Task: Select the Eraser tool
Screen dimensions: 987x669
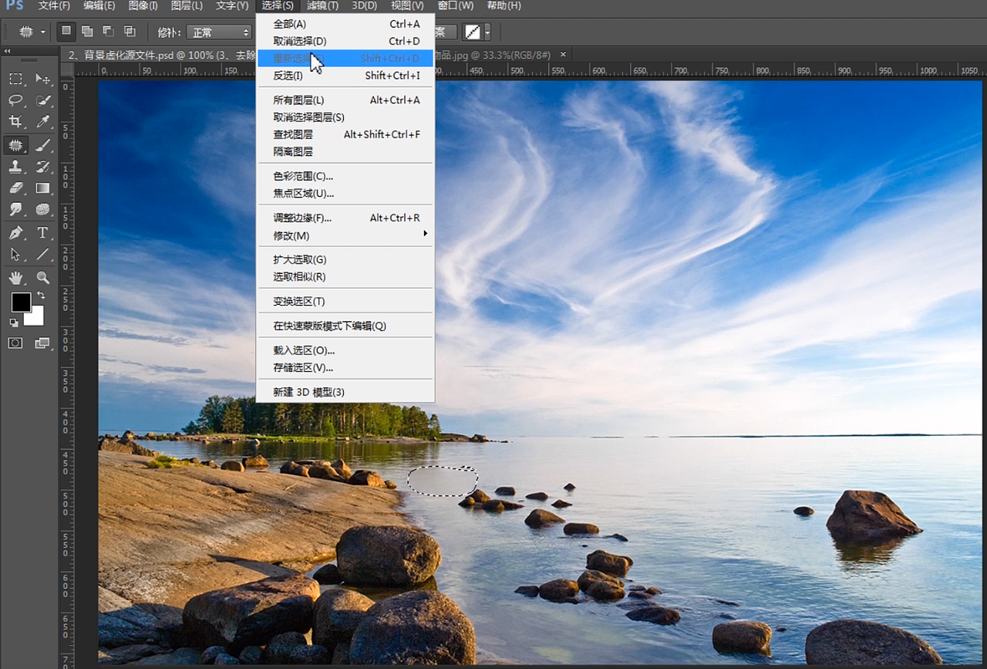Action: click(15, 188)
